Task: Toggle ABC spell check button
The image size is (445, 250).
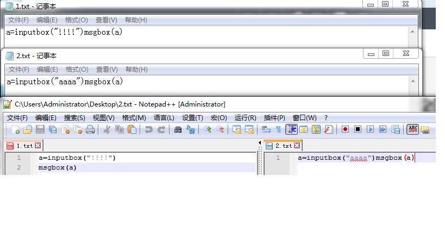Action: point(412,130)
